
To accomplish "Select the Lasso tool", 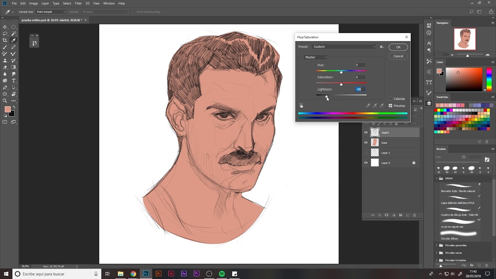I will [x=5, y=34].
